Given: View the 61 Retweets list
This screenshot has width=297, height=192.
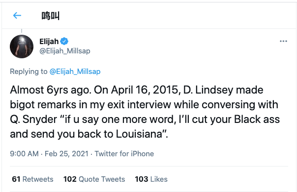Looking at the screenshot, I should click(x=32, y=179).
